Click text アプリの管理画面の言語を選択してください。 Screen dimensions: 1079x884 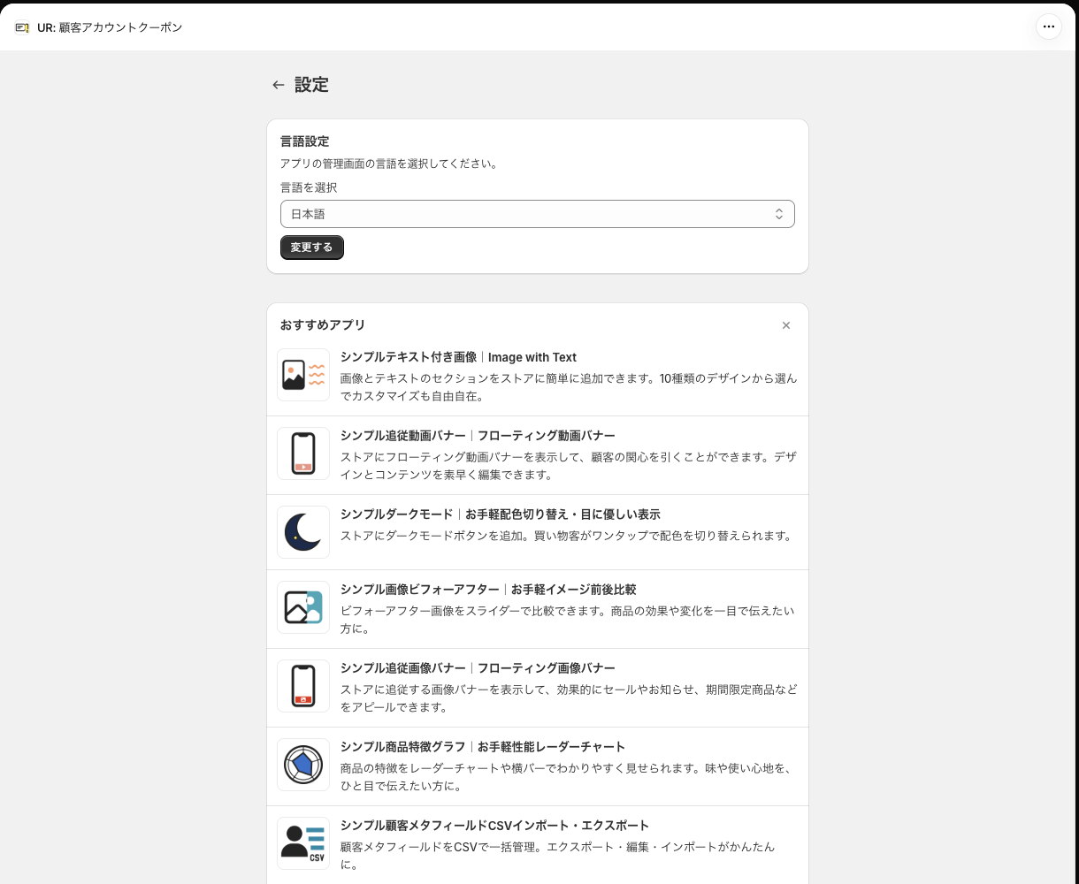click(389, 164)
